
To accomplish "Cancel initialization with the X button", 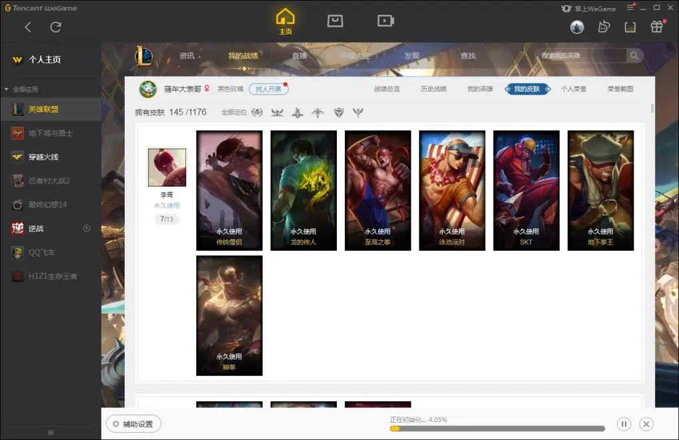I will tap(646, 424).
